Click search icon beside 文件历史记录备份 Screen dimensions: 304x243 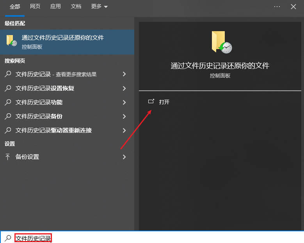(x=8, y=116)
